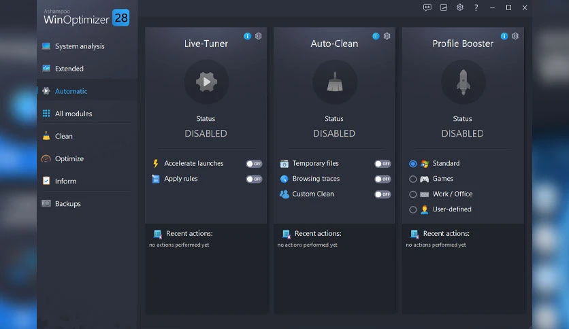The height and width of the screenshot is (329, 569).
Task: Click the Games controller icon
Action: pos(424,179)
